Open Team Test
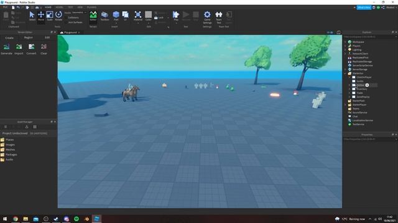This screenshot has height=223, width=398. 218,17
